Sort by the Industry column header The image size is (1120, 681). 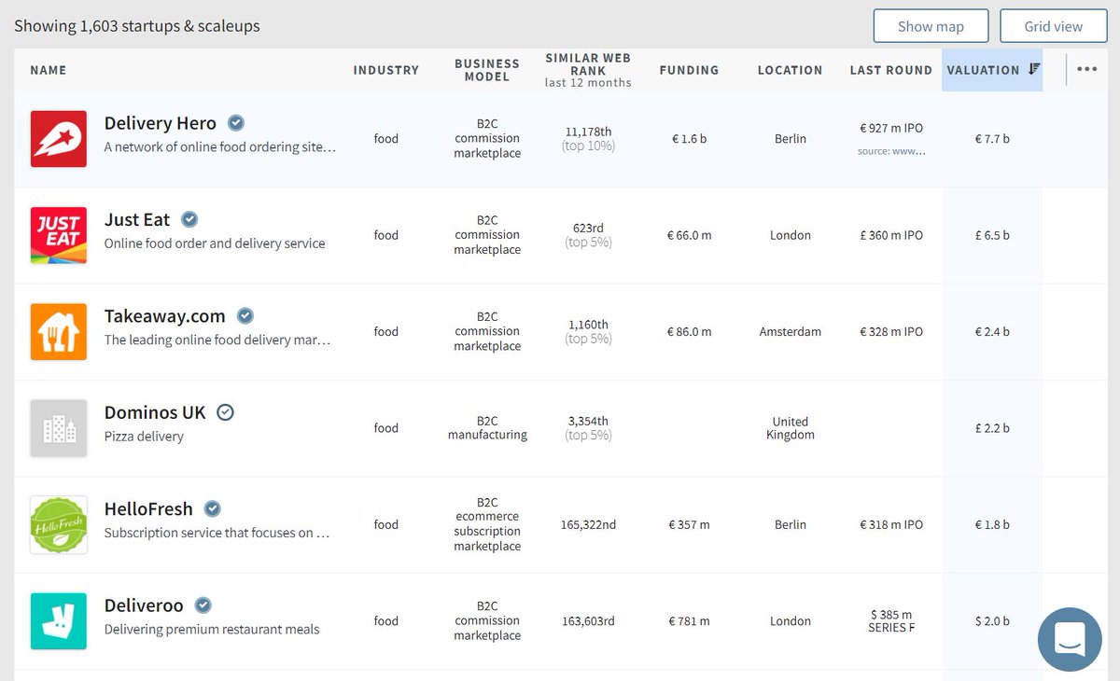(x=386, y=70)
